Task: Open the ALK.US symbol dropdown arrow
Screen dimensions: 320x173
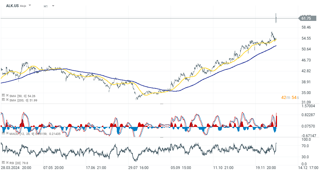Action: click(x=30, y=5)
